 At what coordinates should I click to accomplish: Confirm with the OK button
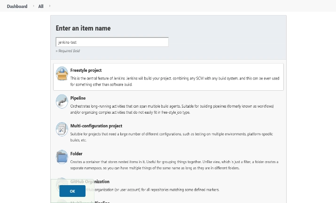(72, 191)
